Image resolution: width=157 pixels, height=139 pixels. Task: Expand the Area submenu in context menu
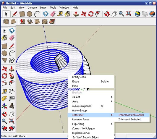point(91,101)
